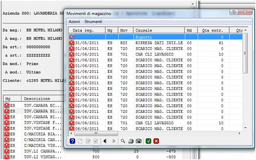This screenshot has width=256, height=160.
Task: Select the highlighted Riporti row text
Action: tap(144, 37)
